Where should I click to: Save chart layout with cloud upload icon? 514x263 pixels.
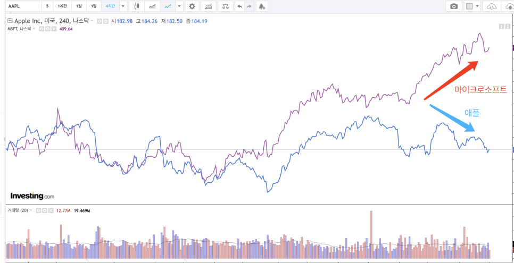click(x=508, y=6)
